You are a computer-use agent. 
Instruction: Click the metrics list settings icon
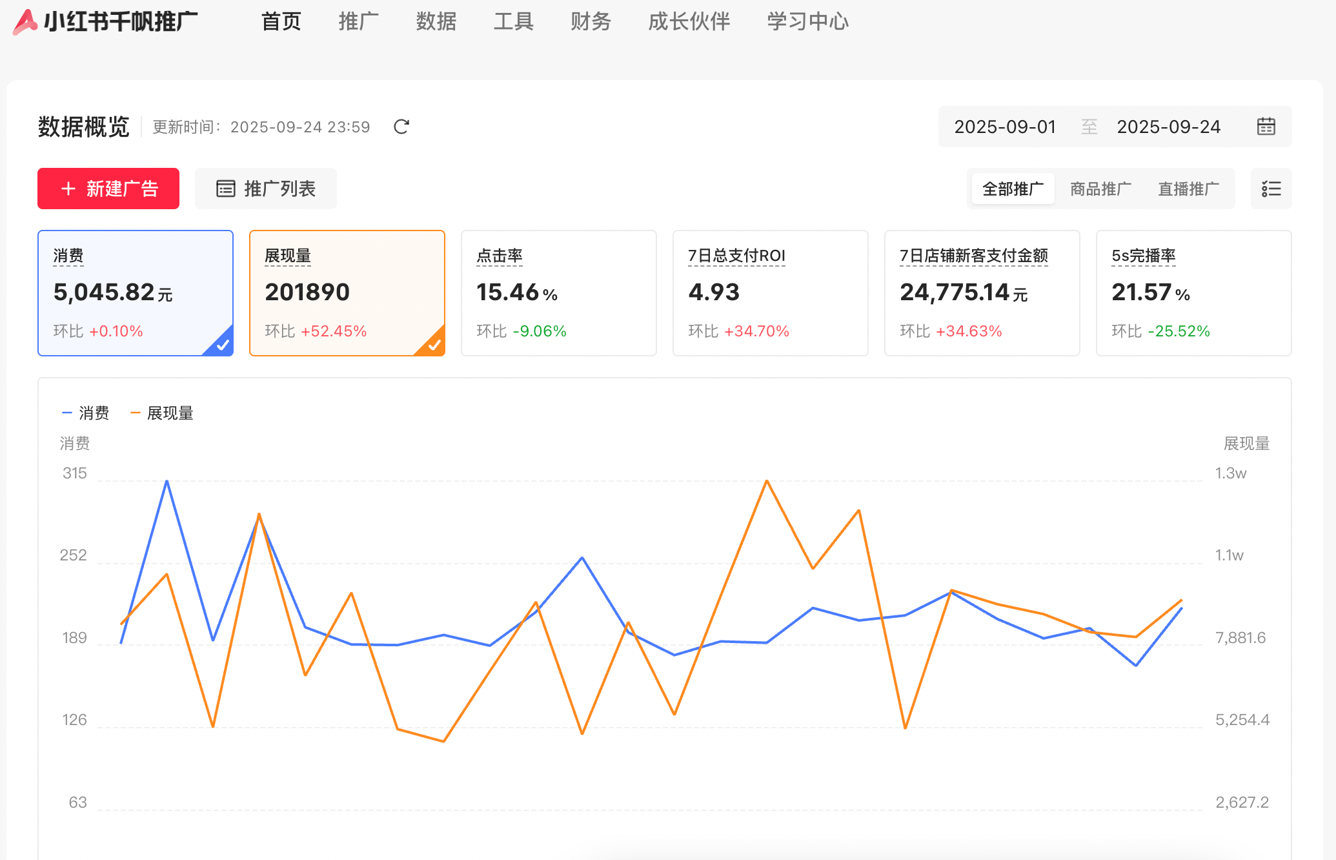tap(1271, 189)
